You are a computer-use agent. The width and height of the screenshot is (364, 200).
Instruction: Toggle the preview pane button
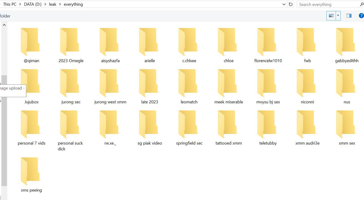(349, 16)
